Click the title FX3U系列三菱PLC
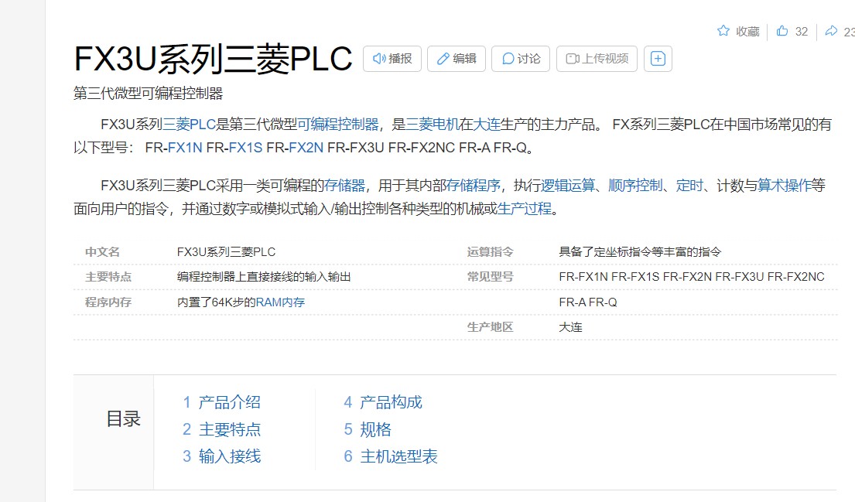This screenshot has height=502, width=855. (x=214, y=59)
